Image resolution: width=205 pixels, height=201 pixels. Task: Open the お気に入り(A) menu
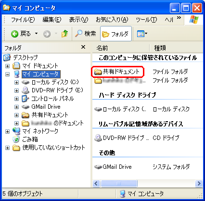pos(112,20)
